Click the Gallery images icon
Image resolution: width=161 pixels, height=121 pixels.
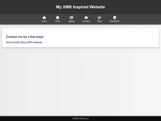pyautogui.click(x=71, y=18)
